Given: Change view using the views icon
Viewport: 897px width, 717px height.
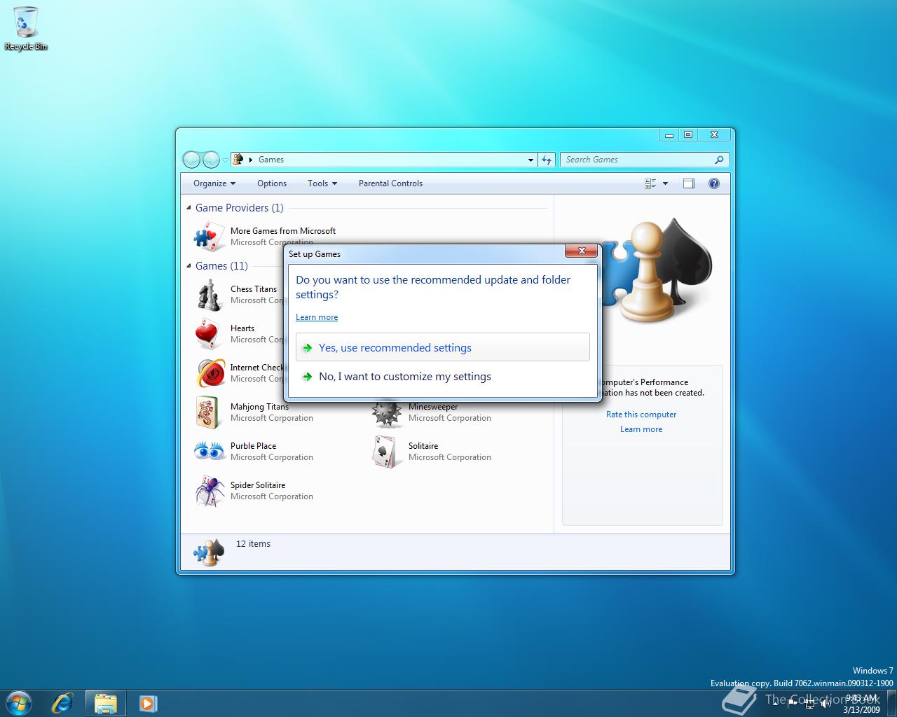Looking at the screenshot, I should point(650,183).
